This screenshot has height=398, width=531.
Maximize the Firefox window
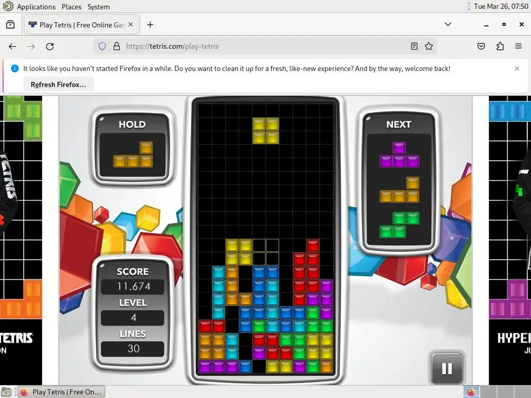(504, 24)
